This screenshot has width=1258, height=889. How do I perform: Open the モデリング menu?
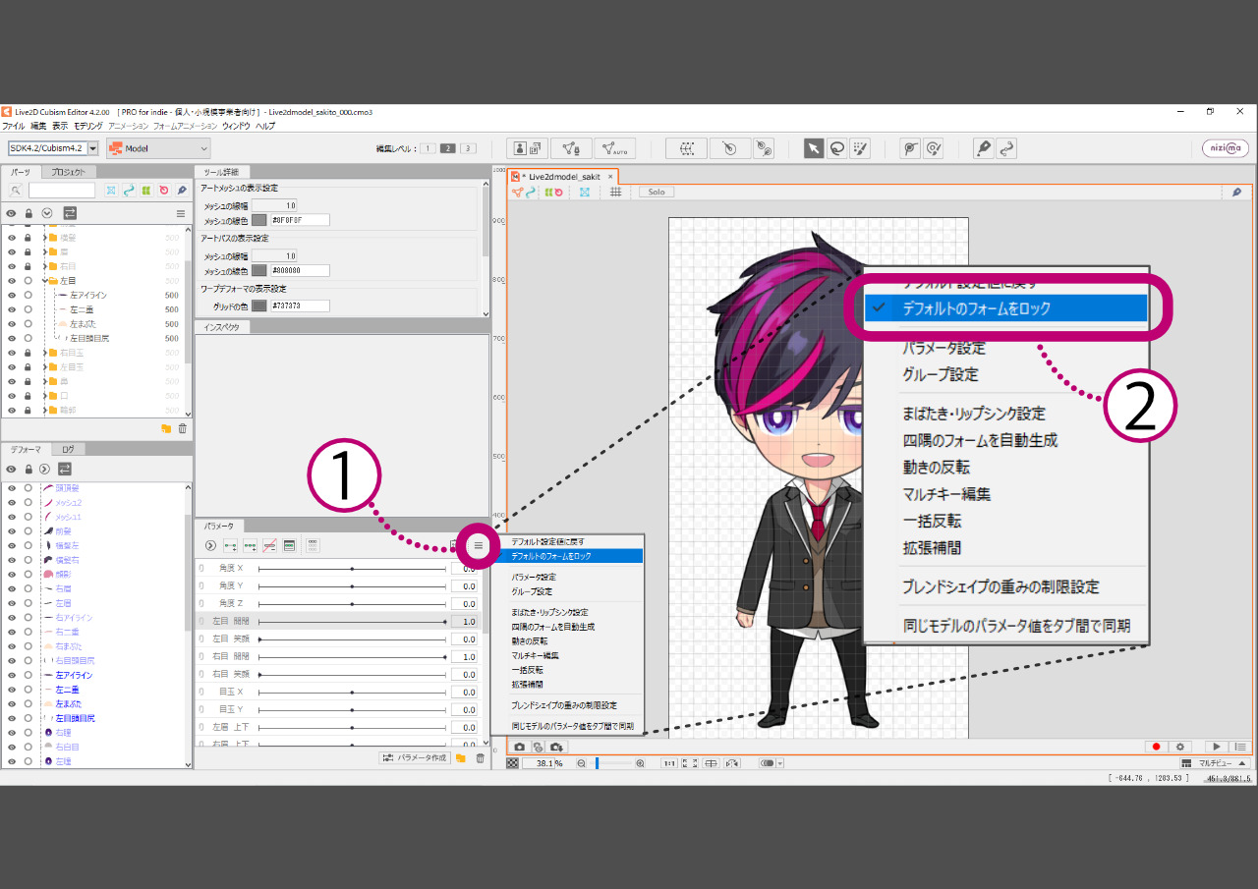[x=88, y=126]
